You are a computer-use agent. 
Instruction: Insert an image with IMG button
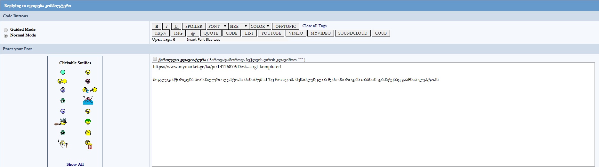point(178,33)
